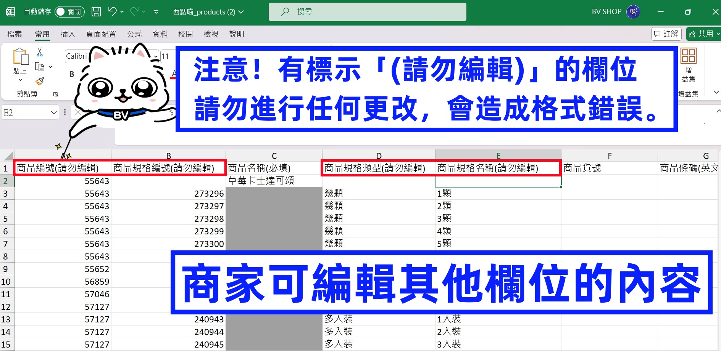
Task: Expand the 貼上 paste options arrow
Action: tap(20, 80)
